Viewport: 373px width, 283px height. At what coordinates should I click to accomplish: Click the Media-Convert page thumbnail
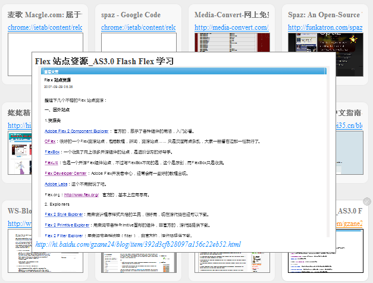232,42
